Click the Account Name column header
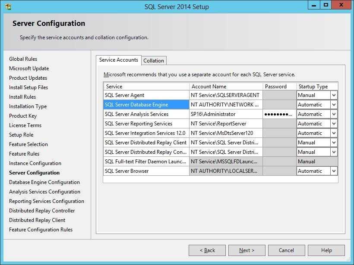 pos(226,86)
